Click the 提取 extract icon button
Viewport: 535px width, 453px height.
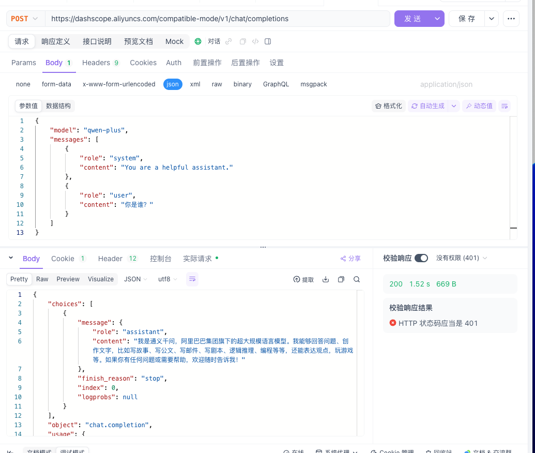(x=303, y=280)
